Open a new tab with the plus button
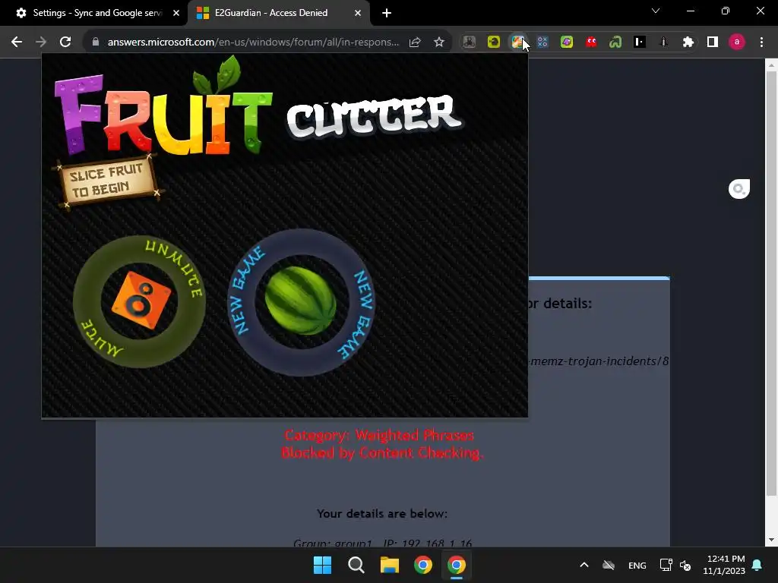The image size is (778, 583). (387, 13)
